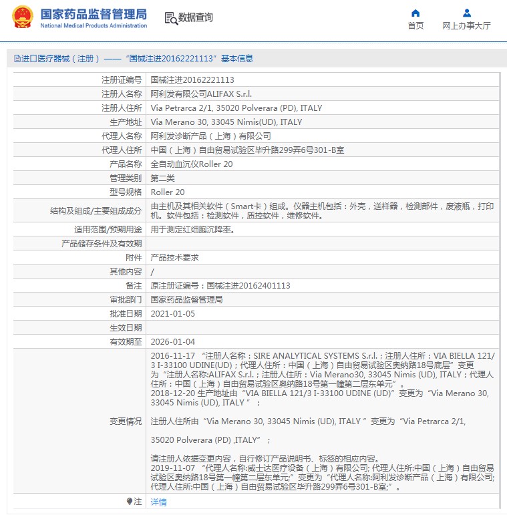This screenshot has width=507, height=515.
Task: Click approval department 国家药品监督管理局 value
Action: [x=186, y=299]
